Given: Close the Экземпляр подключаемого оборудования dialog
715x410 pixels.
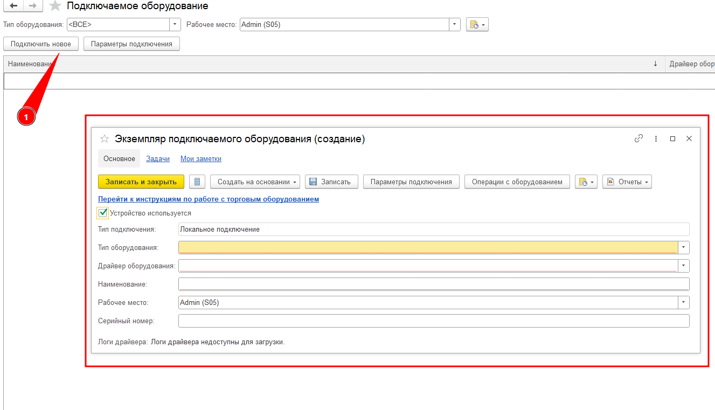Looking at the screenshot, I should 689,138.
